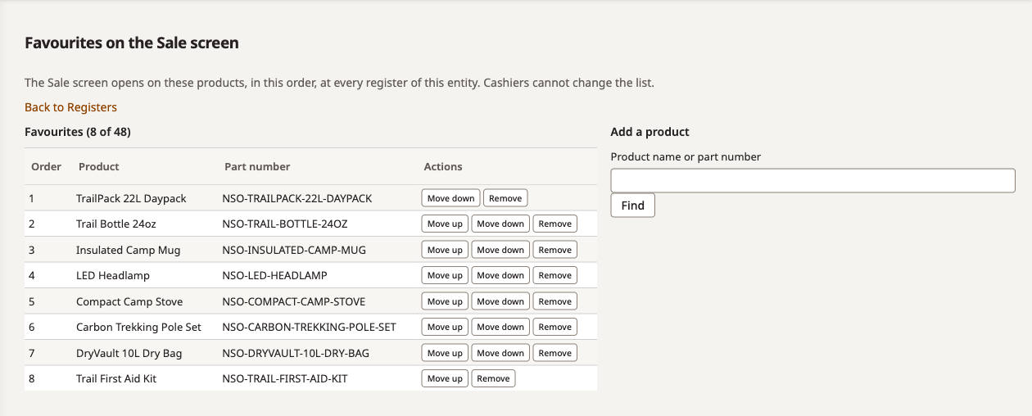Open the Back to Registers link
The height and width of the screenshot is (416, 1032).
pos(70,107)
